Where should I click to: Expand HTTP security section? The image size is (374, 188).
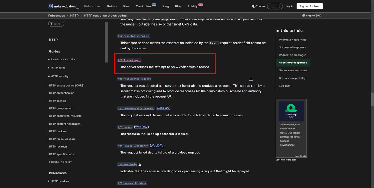(x=59, y=76)
